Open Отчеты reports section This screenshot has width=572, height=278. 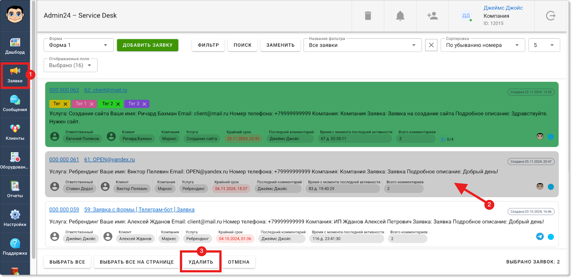click(x=15, y=190)
